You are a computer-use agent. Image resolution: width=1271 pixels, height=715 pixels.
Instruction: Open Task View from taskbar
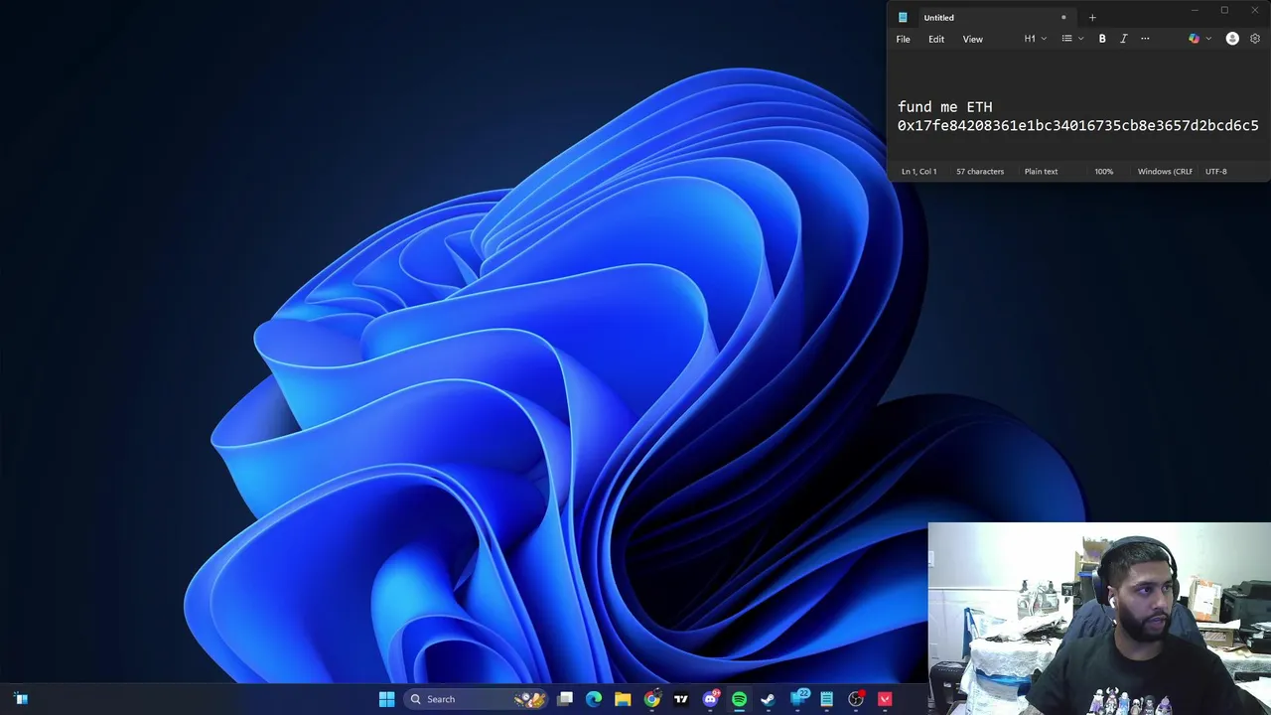tap(565, 699)
